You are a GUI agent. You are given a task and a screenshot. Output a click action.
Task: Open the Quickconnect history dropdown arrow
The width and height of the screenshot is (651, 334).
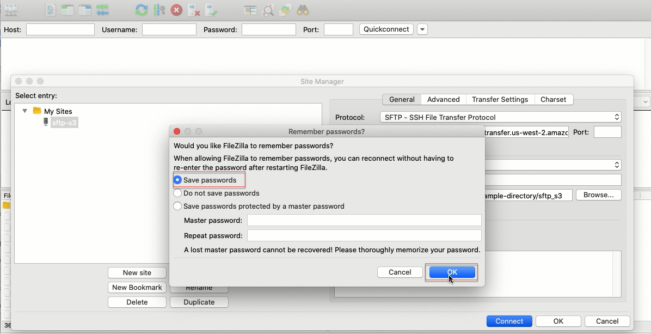coord(422,29)
